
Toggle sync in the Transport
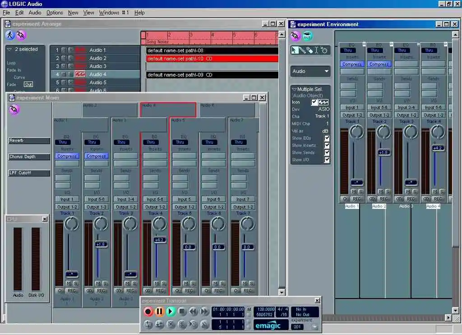pyautogui.click(x=193, y=324)
